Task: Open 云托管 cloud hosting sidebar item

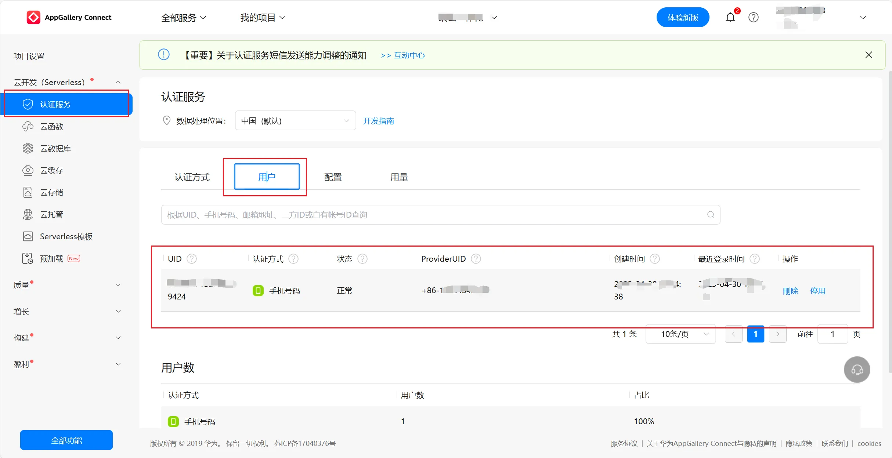Action: 51,215
